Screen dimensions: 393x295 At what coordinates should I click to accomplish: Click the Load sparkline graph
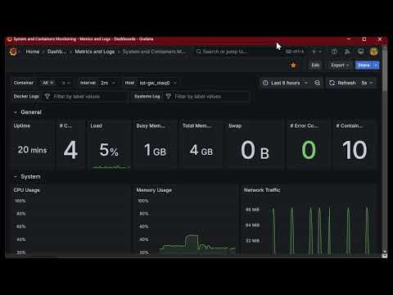point(111,166)
